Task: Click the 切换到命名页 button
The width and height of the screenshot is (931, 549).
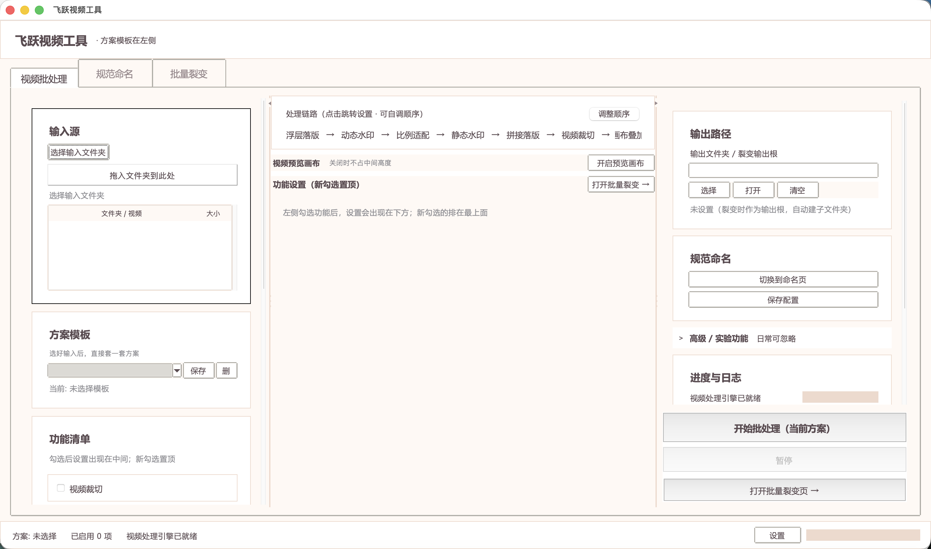Action: (x=783, y=279)
